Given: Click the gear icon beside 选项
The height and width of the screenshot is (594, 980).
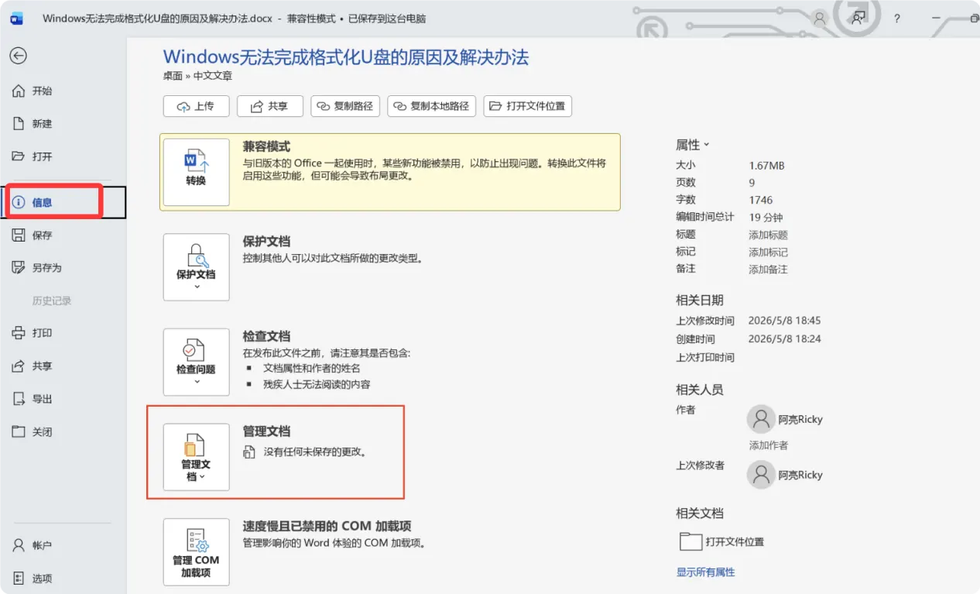Looking at the screenshot, I should pos(19,579).
